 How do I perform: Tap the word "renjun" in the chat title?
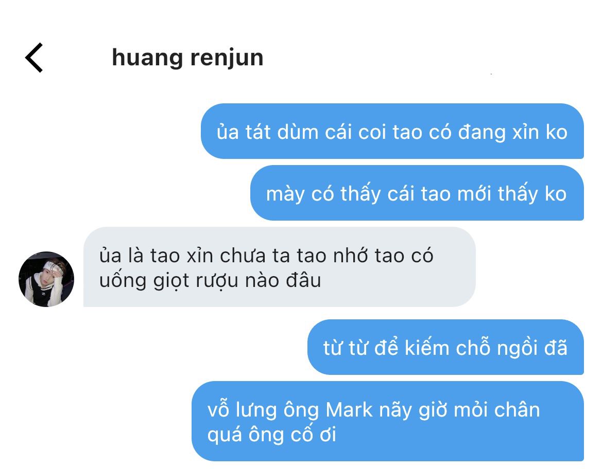pyautogui.click(x=227, y=58)
